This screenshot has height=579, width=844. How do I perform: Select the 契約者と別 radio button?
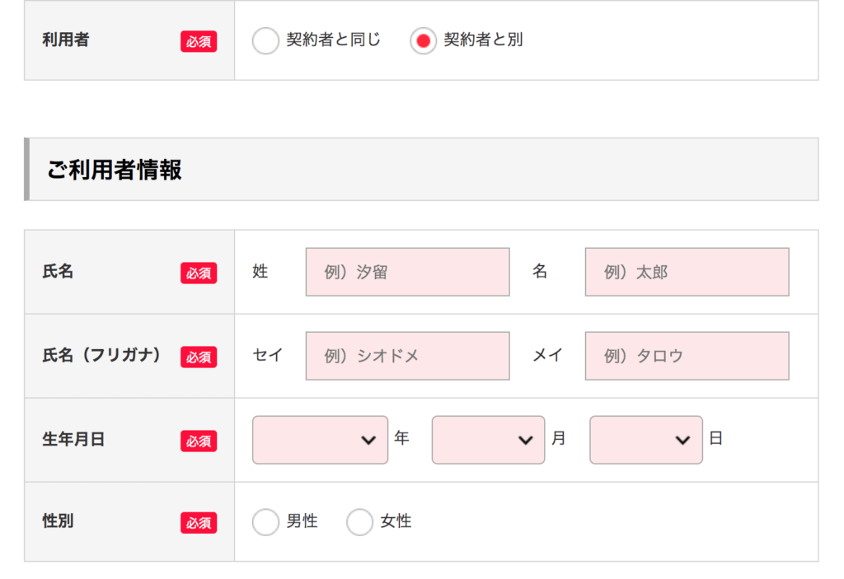point(423,40)
